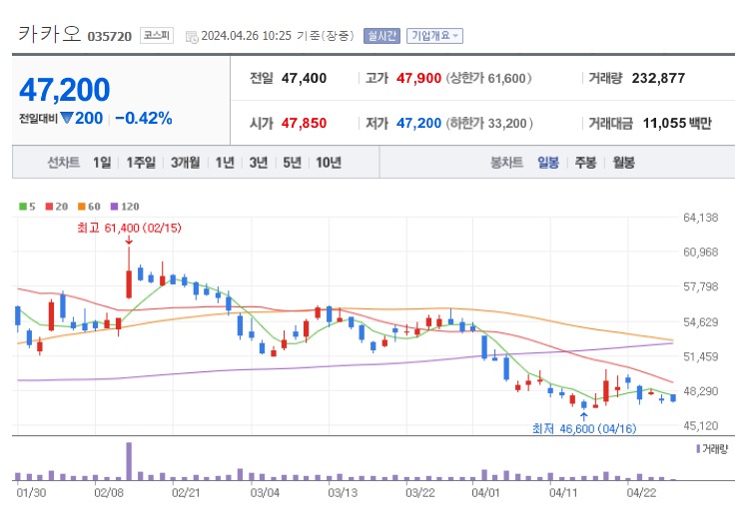Click the -0.42% change value
Image resolution: width=735 pixels, height=521 pixels.
tap(144, 118)
